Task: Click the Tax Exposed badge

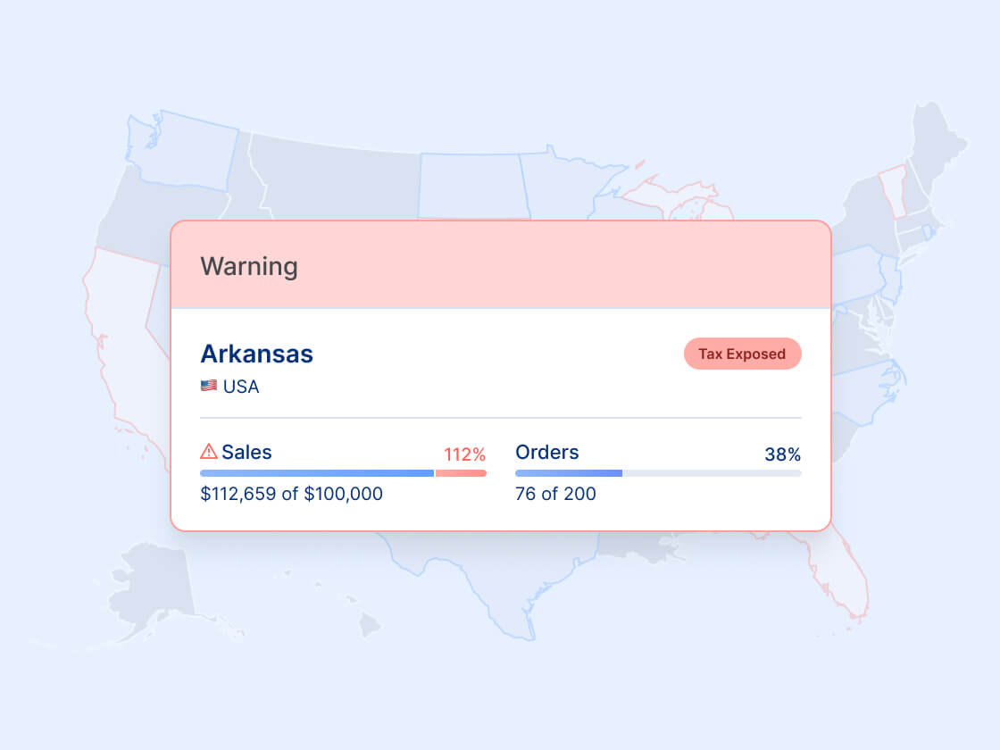Action: tap(742, 354)
